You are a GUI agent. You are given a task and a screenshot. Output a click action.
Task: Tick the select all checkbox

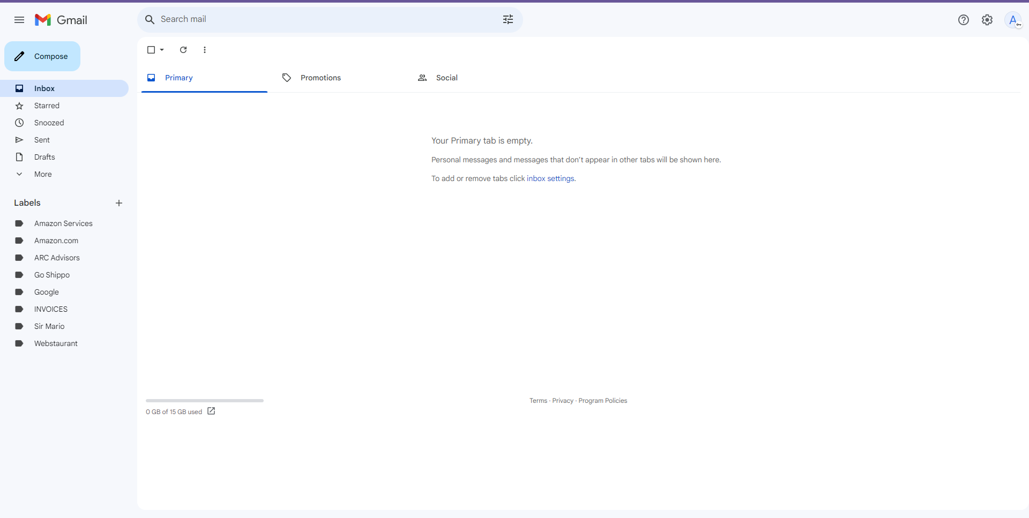pos(151,50)
